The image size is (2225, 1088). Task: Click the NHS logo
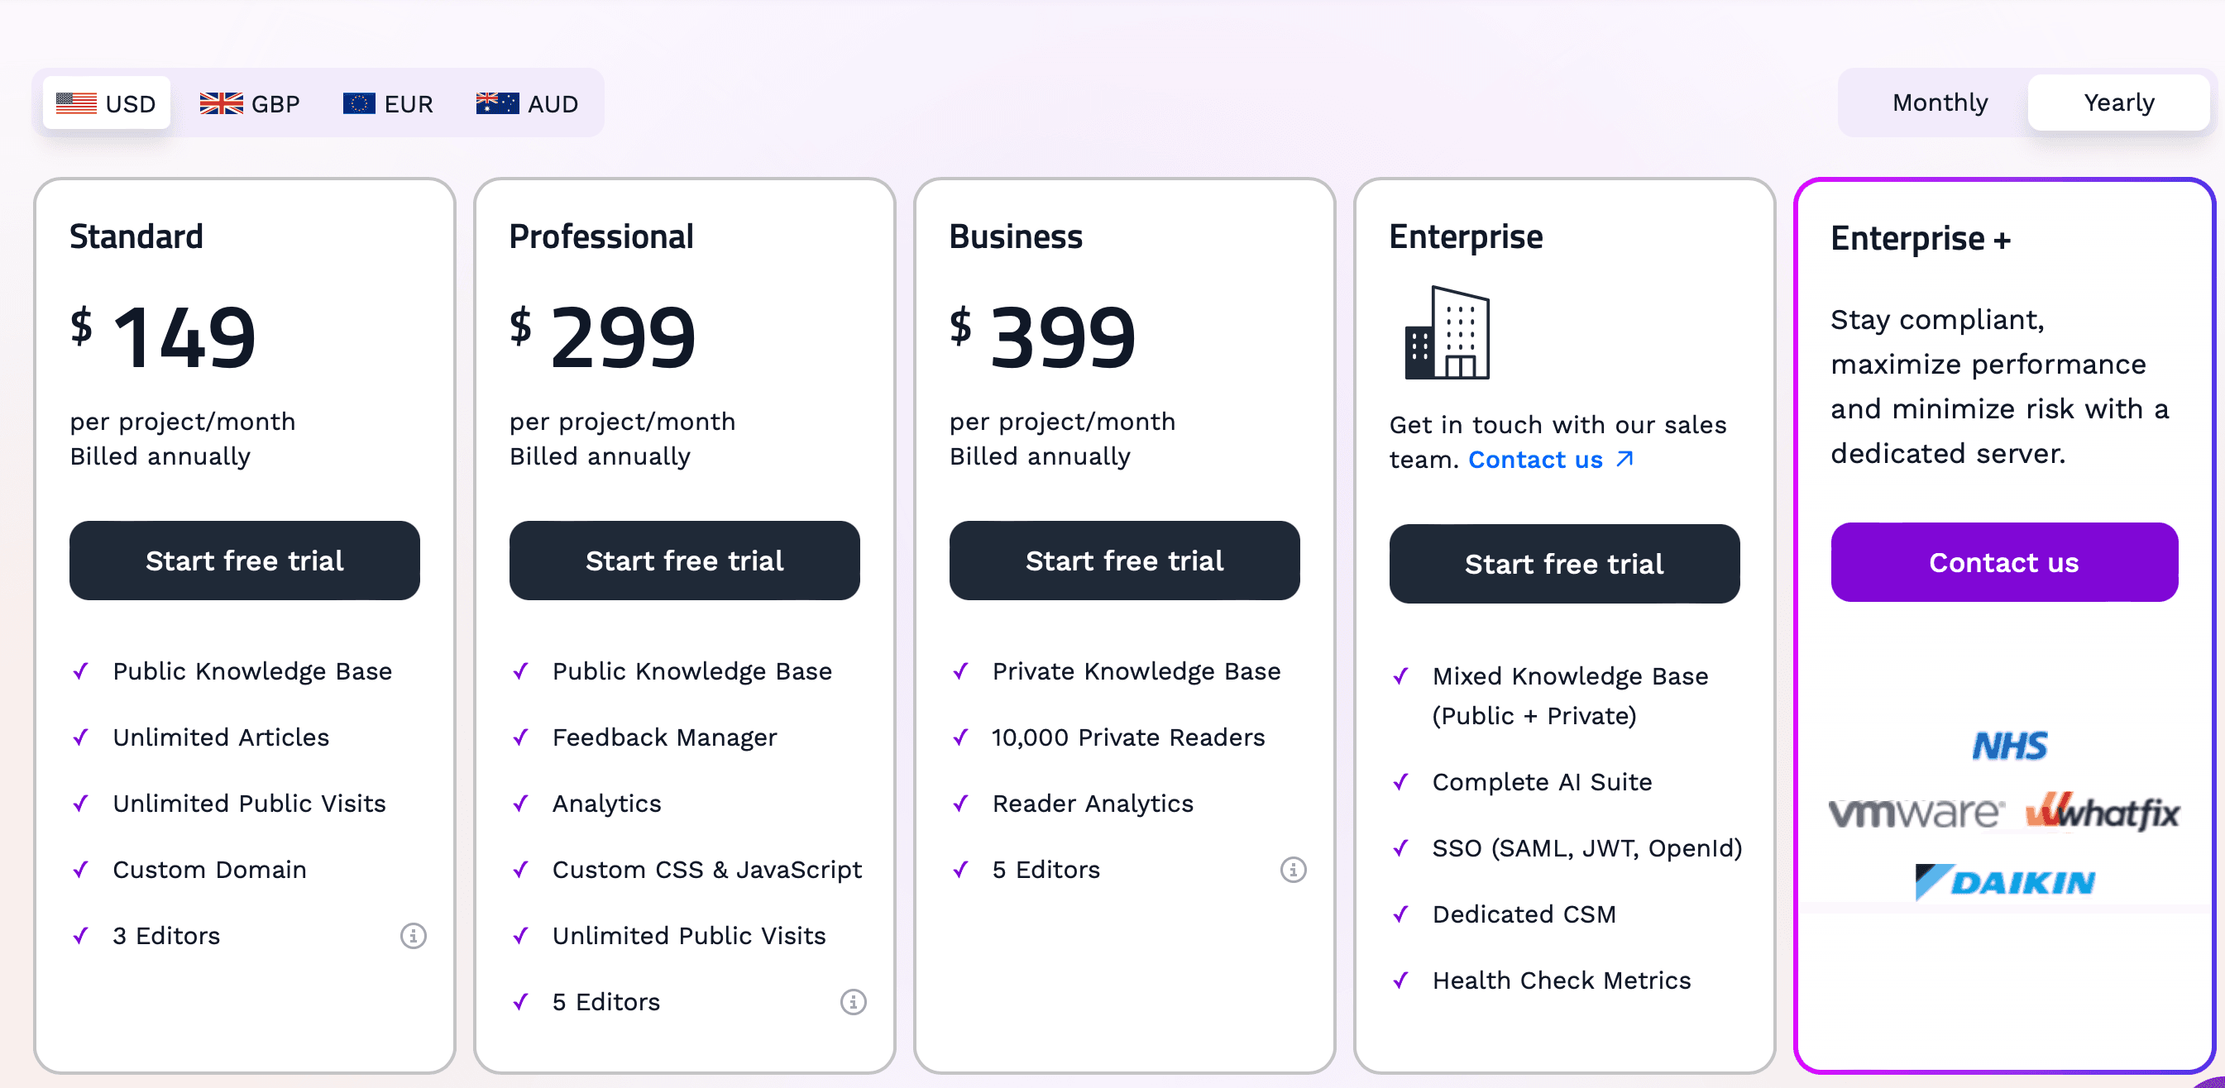point(2009,745)
